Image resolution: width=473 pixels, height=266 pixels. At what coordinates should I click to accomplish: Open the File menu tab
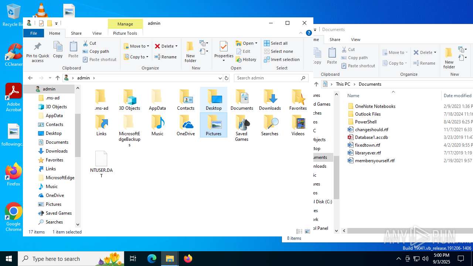tap(34, 33)
